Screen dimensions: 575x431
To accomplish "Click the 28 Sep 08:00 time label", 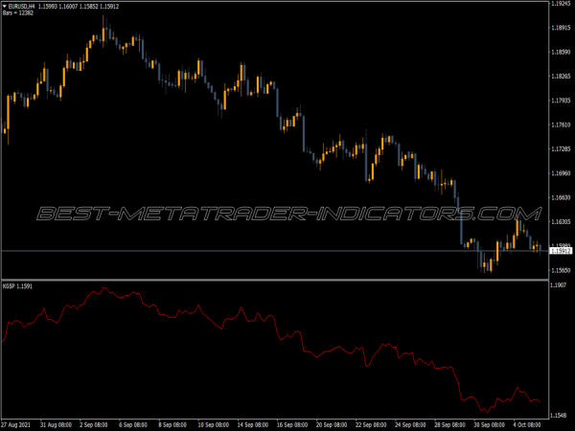I will (x=450, y=425).
